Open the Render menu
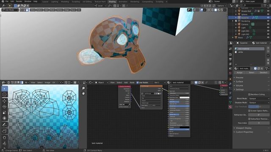271x152 pixels. point(19,1)
